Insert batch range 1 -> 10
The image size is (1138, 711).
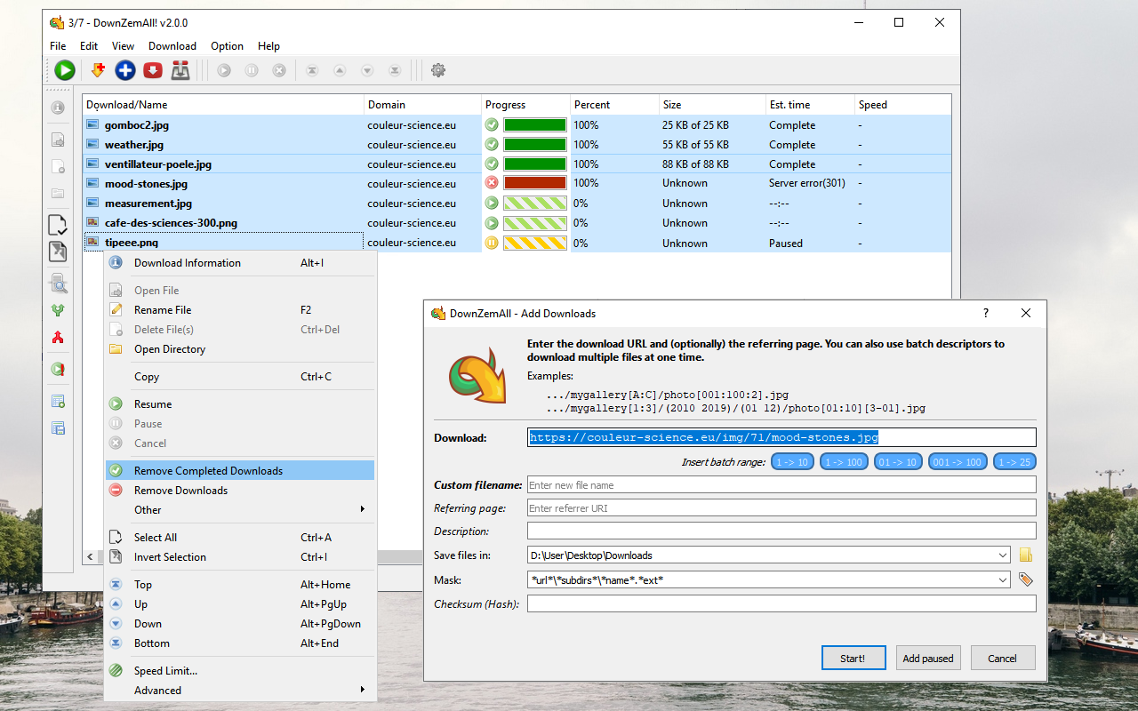pyautogui.click(x=792, y=462)
